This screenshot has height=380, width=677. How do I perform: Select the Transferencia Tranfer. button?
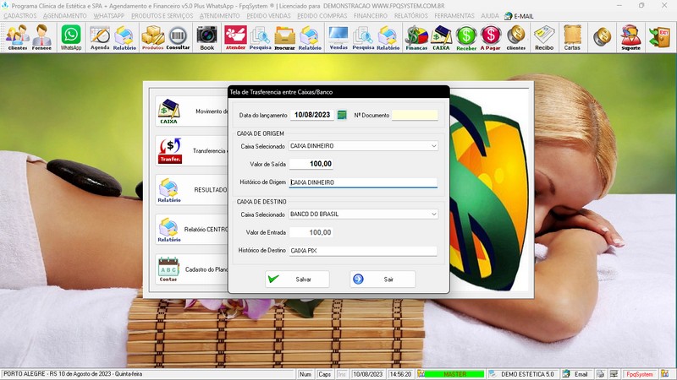click(192, 151)
